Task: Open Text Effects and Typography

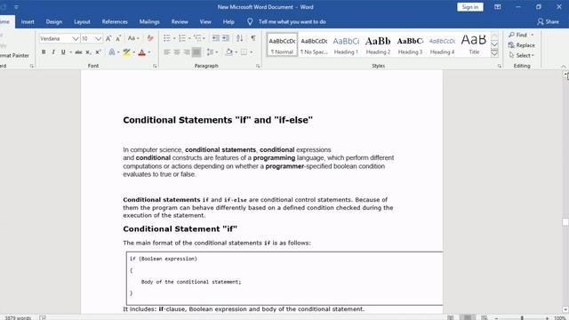Action: [x=112, y=52]
